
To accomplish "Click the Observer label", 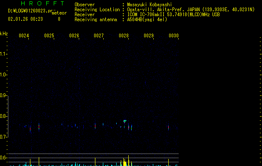I will pos(85,5).
